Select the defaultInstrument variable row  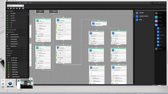click(17, 34)
